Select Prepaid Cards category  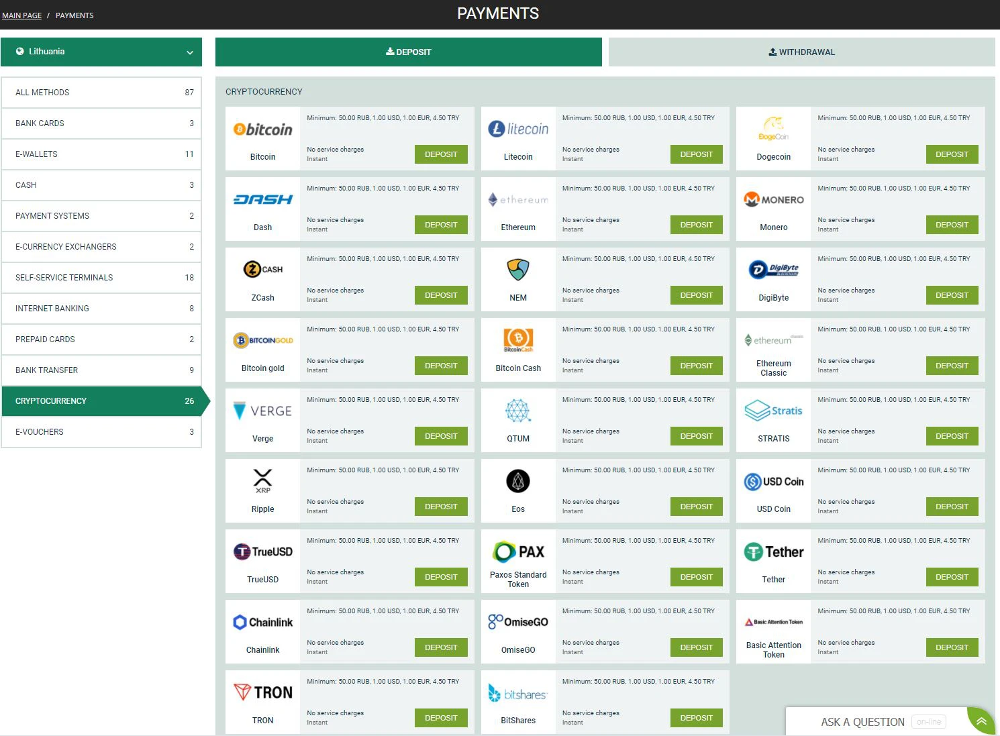pos(101,339)
